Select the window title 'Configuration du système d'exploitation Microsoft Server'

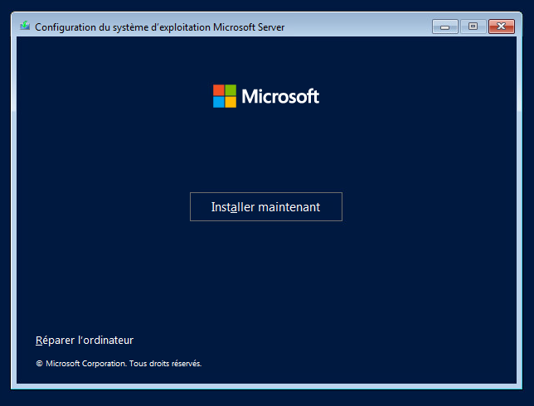coord(159,27)
